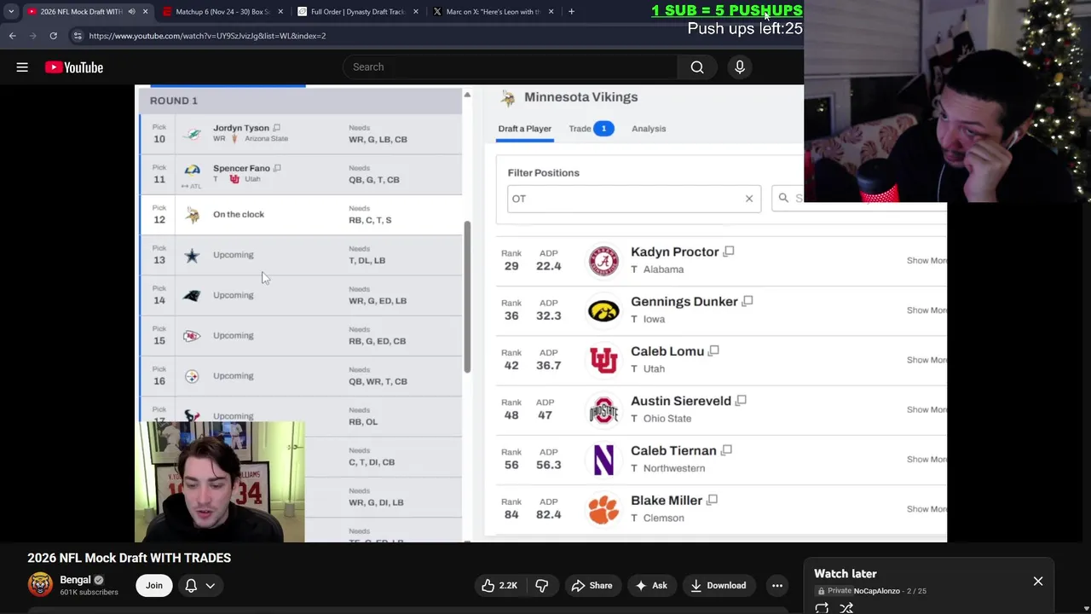Close the Watch later playlist panel
The height and width of the screenshot is (614, 1091).
(1038, 581)
